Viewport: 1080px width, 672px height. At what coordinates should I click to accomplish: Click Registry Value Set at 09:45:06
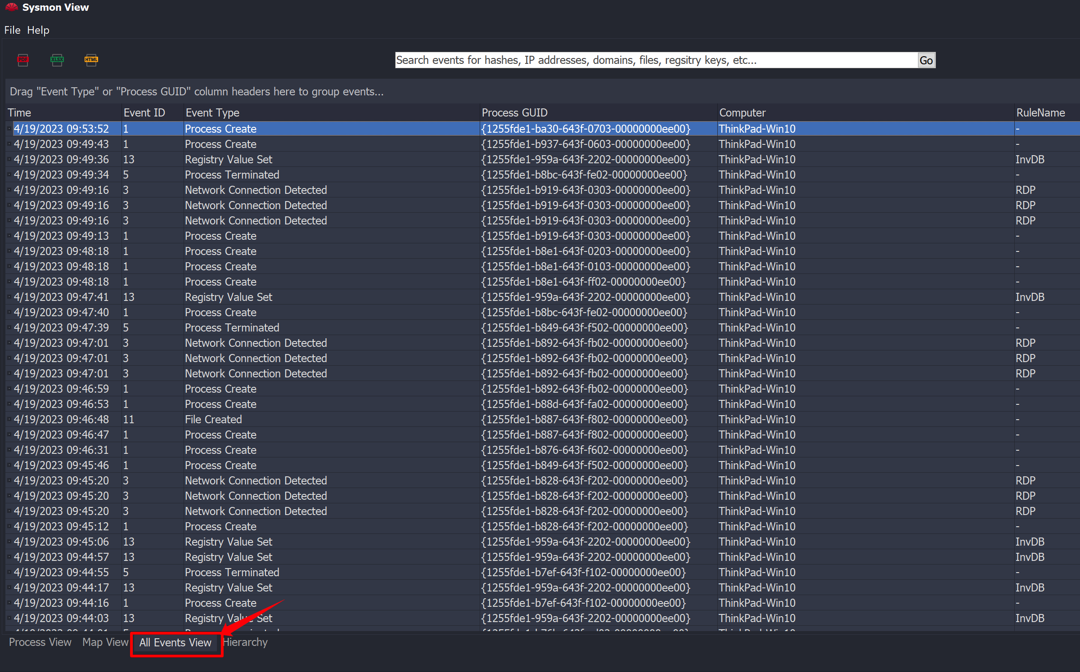point(229,542)
